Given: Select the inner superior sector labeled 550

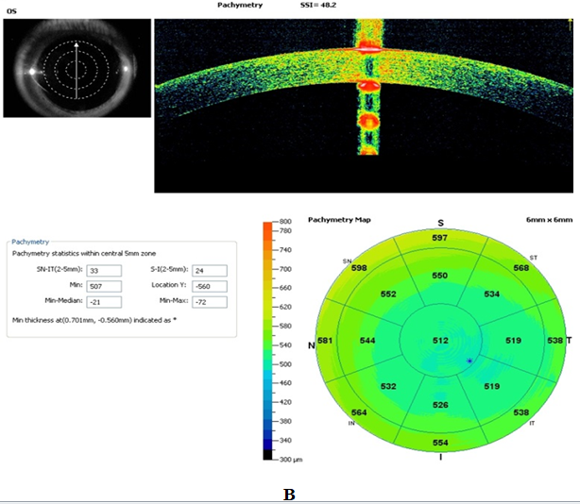Looking at the screenshot, I should click(x=439, y=276).
